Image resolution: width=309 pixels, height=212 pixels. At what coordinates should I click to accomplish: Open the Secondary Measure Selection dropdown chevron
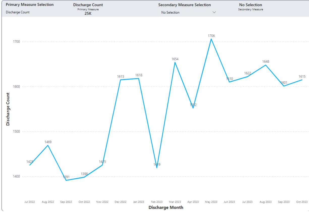tap(214, 12)
